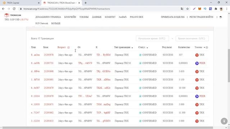Open ТОКЕНЫ menu
230x129 pixels.
click(84, 17)
